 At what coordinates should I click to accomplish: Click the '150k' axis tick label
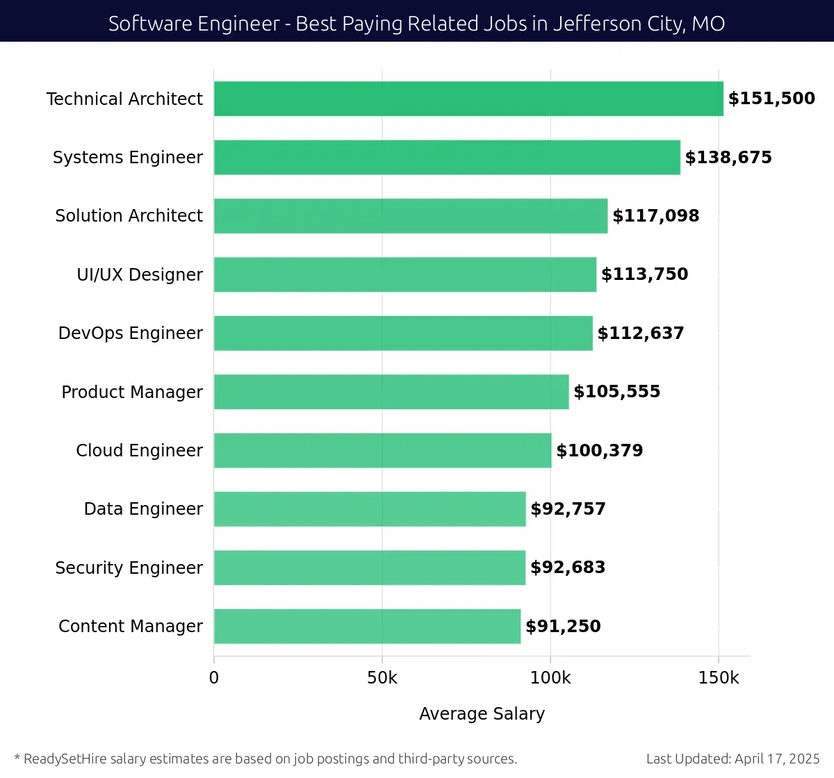point(719,678)
